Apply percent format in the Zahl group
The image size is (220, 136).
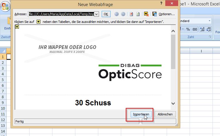click(188, 29)
